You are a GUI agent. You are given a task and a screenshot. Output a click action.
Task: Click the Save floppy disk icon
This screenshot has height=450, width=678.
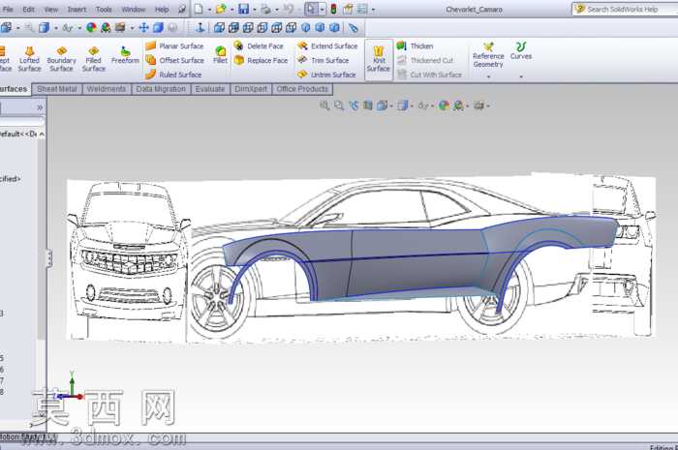coord(244,9)
